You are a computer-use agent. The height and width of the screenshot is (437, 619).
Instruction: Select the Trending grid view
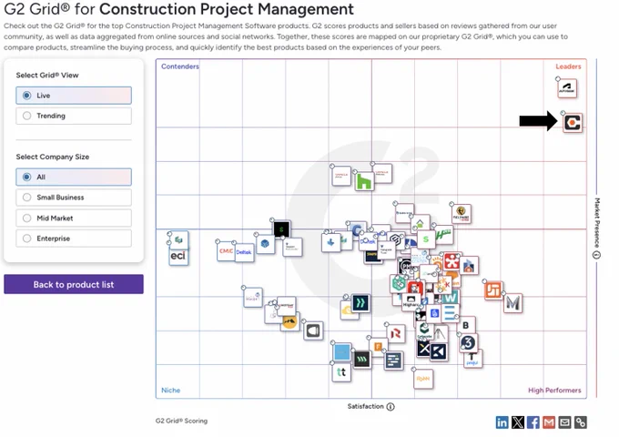74,116
